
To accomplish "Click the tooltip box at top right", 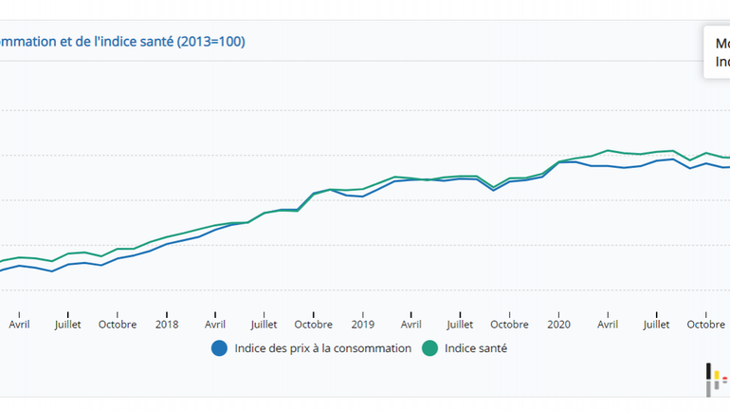I will (718, 53).
